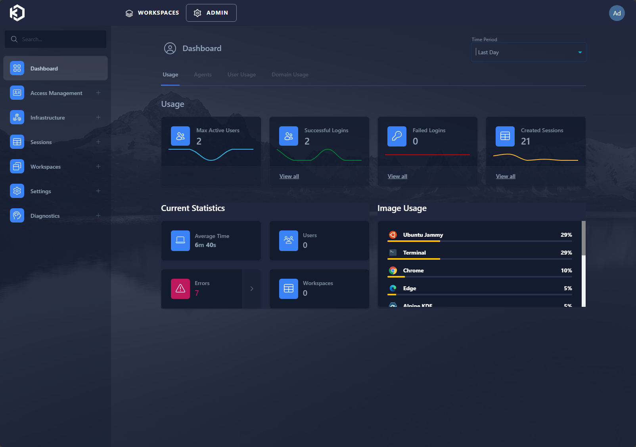Click the Workspaces statistics table icon
636x447 pixels.
click(x=289, y=289)
